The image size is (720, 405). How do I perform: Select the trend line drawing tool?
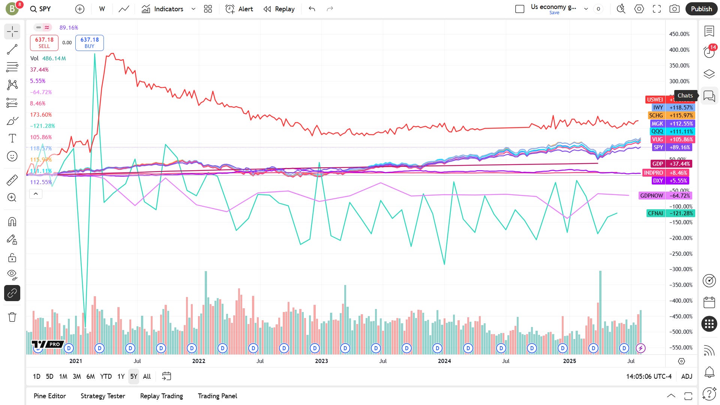(12, 49)
